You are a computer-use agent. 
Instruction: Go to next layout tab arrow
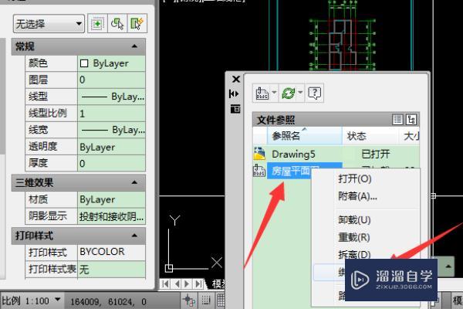(x=188, y=284)
